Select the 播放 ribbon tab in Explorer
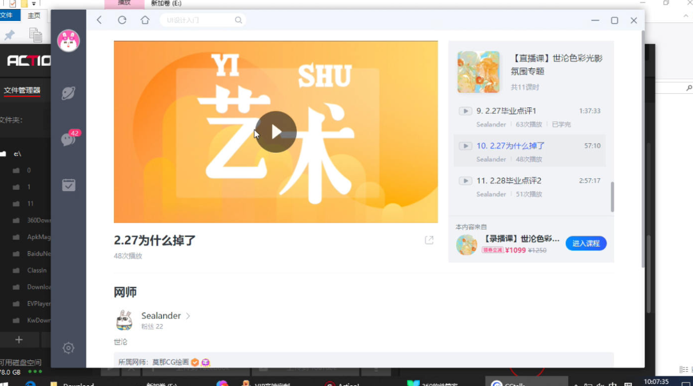The height and width of the screenshot is (386, 693). (124, 3)
